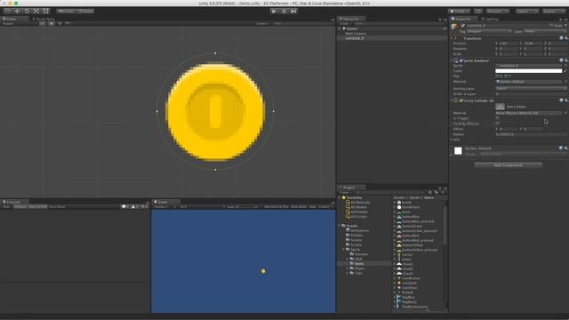Select the Scale tool
The width and height of the screenshot is (569, 320).
click(36, 12)
